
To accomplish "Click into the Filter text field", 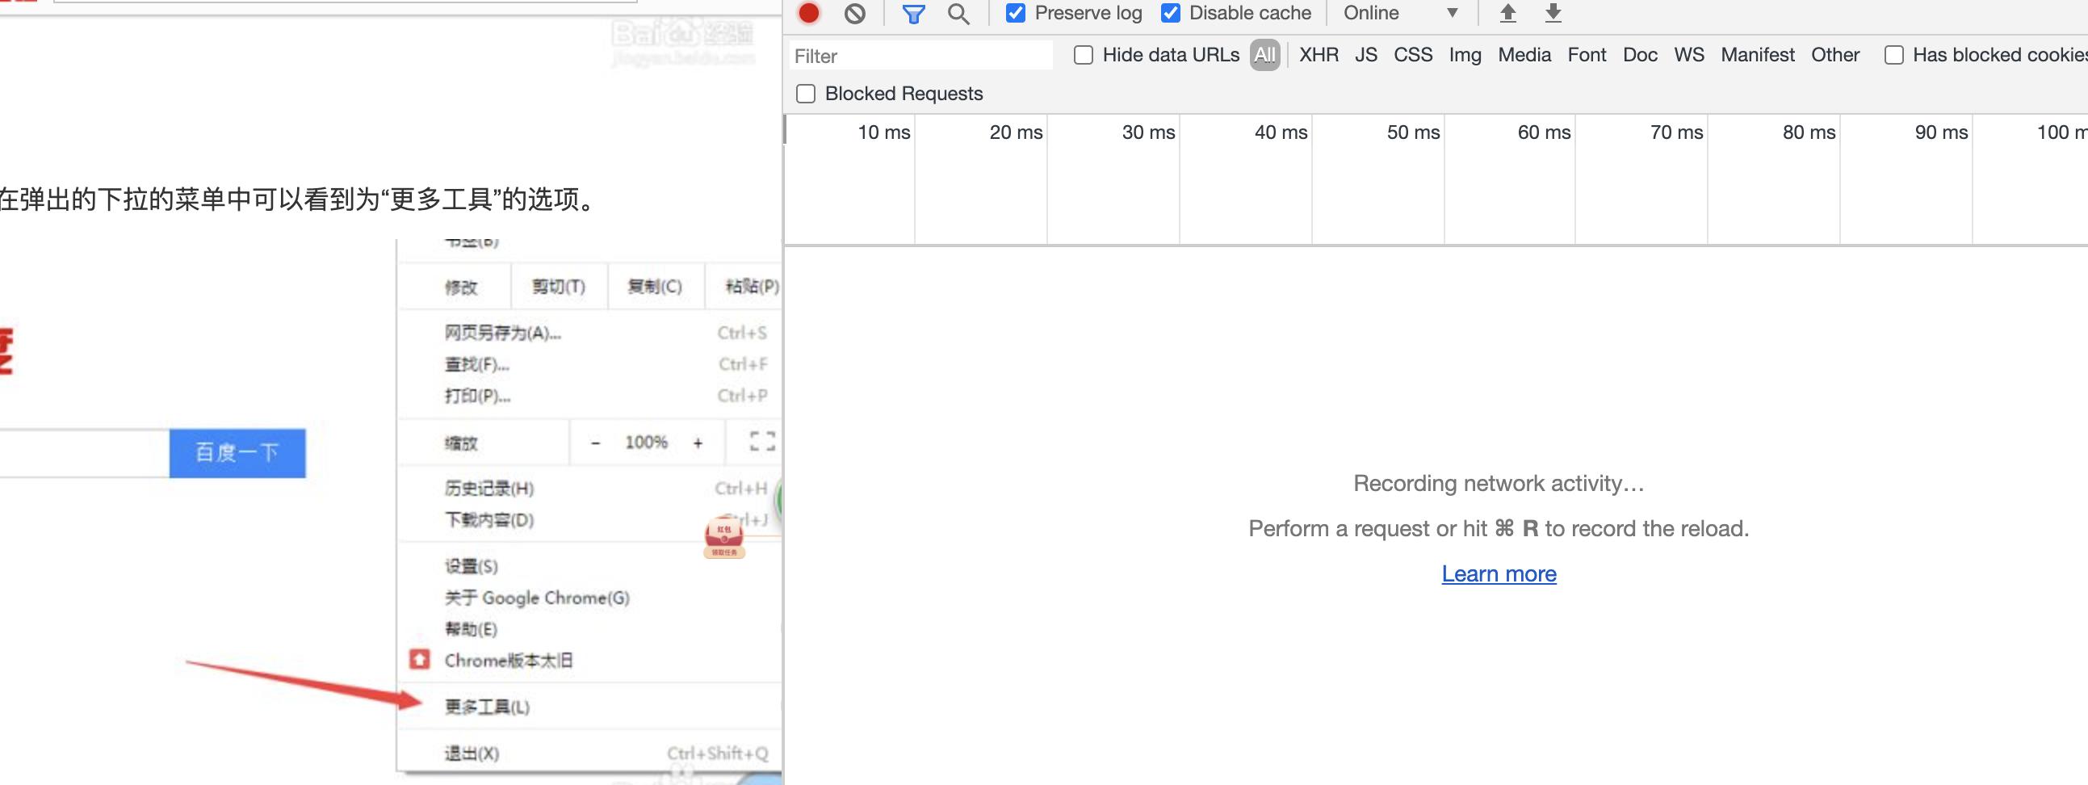I will tap(920, 56).
